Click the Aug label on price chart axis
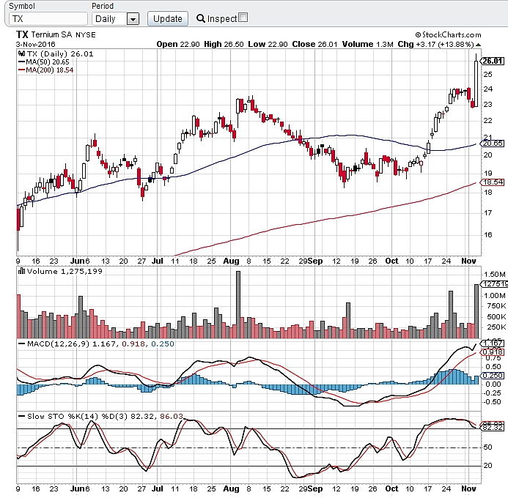The width and height of the screenshot is (508, 498). tap(231, 261)
